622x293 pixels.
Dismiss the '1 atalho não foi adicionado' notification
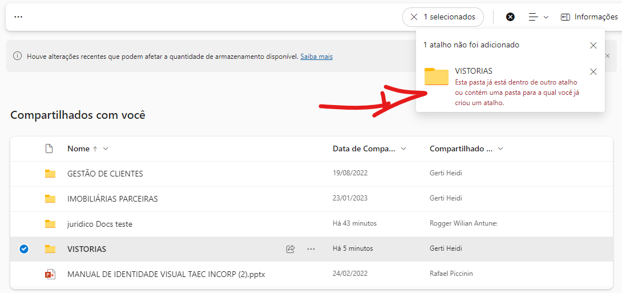click(x=593, y=45)
